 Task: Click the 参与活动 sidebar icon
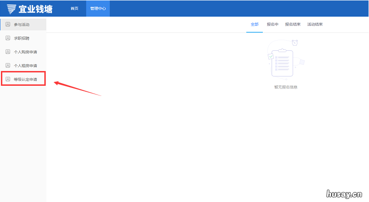pyautogui.click(x=7, y=24)
